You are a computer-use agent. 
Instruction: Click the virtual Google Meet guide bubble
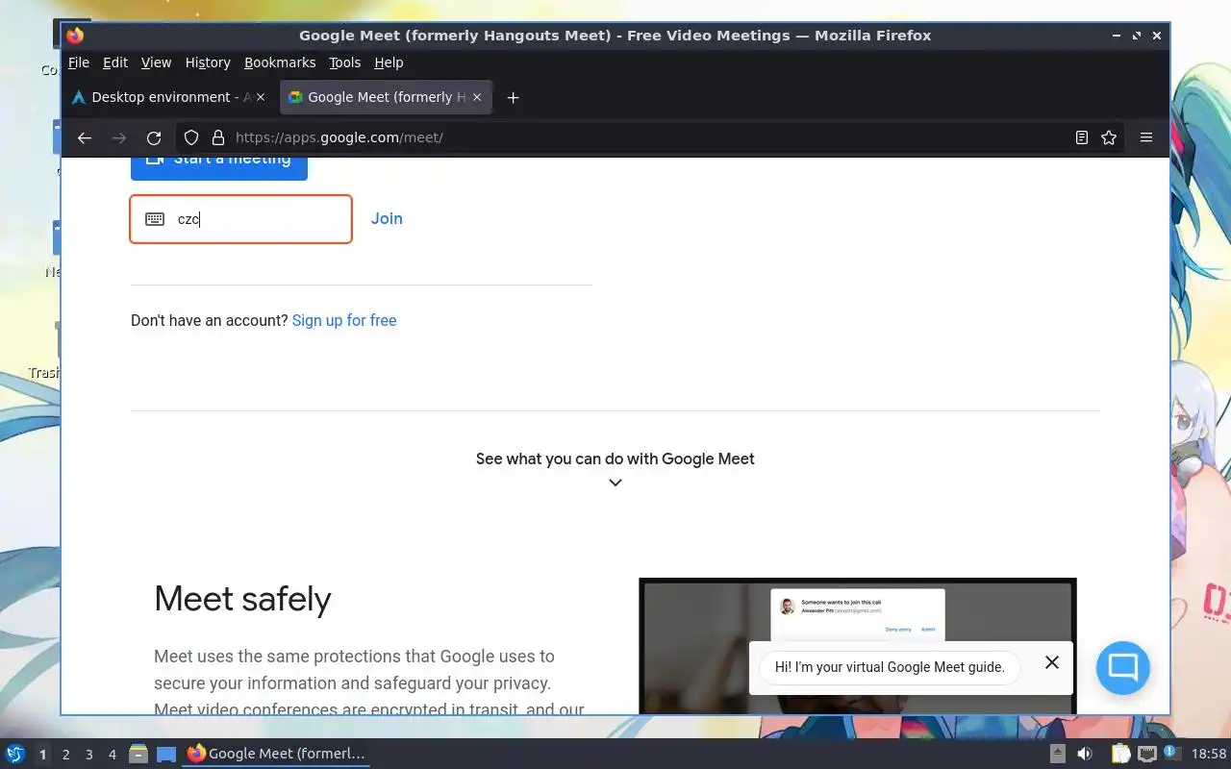click(x=890, y=667)
